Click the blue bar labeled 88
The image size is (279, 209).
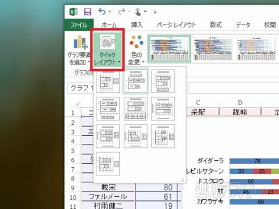click(x=254, y=202)
